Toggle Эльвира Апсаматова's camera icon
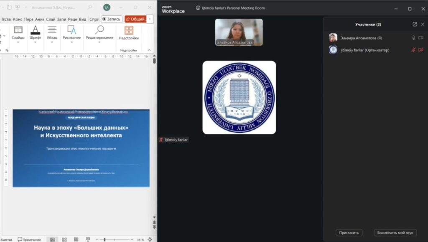The width and height of the screenshot is (428, 242). [421, 38]
